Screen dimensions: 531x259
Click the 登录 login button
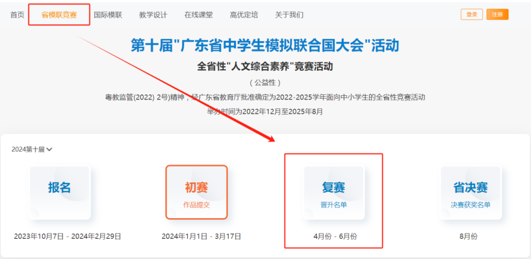(472, 14)
